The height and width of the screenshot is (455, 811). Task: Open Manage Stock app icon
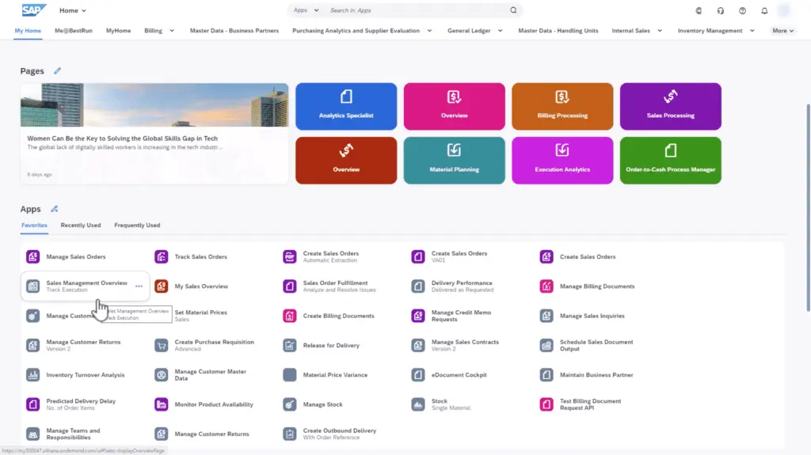click(x=290, y=404)
